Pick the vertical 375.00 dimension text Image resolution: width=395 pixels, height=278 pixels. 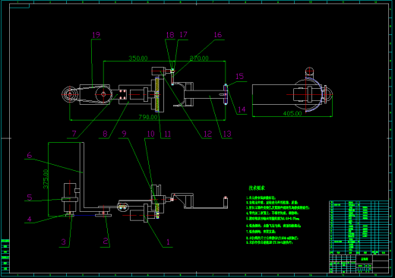pyautogui.click(x=46, y=179)
